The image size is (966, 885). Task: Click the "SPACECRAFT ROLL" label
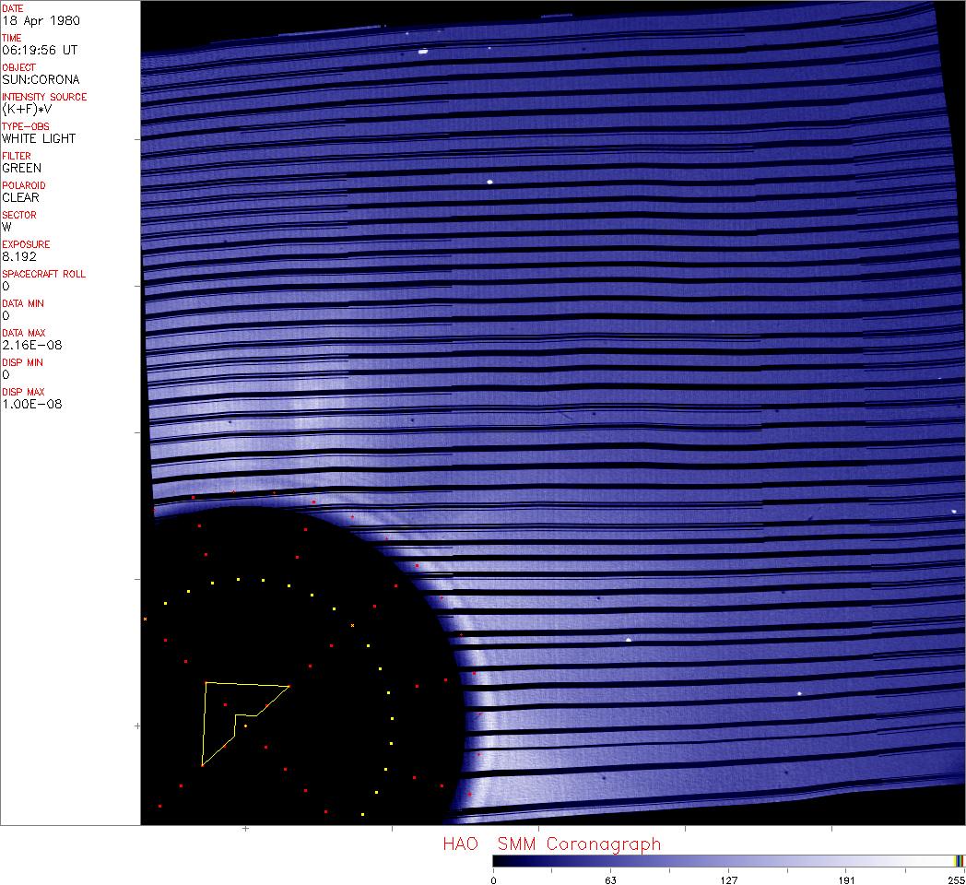(x=43, y=274)
